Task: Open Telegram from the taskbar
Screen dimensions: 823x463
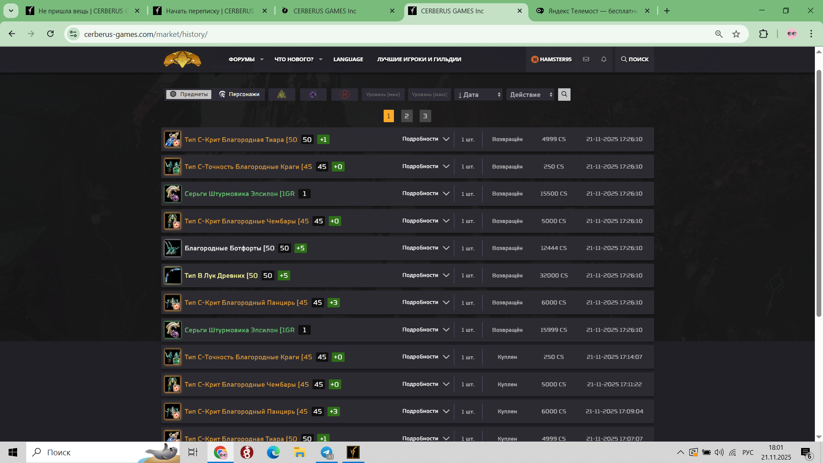Action: click(x=327, y=452)
